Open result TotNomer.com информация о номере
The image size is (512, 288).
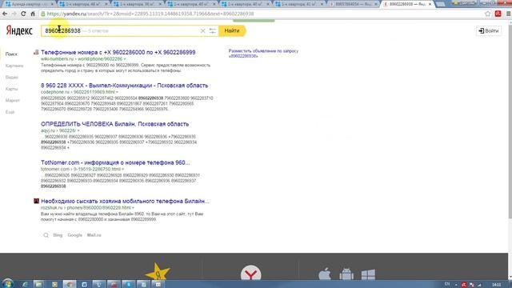[115, 162]
